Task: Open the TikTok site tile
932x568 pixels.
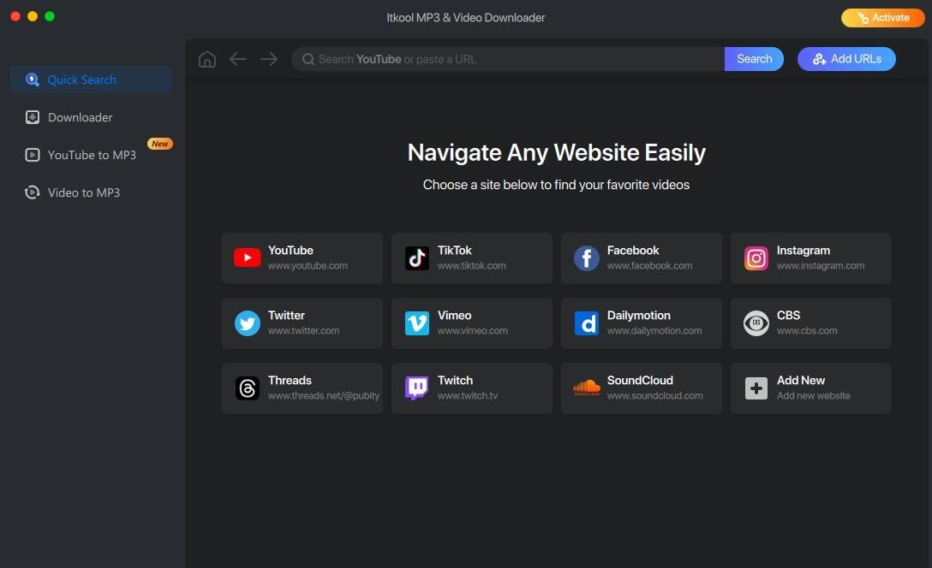Action: (x=471, y=257)
